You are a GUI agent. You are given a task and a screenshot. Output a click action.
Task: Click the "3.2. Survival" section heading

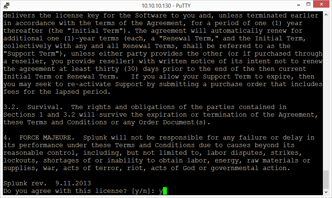(x=33, y=107)
